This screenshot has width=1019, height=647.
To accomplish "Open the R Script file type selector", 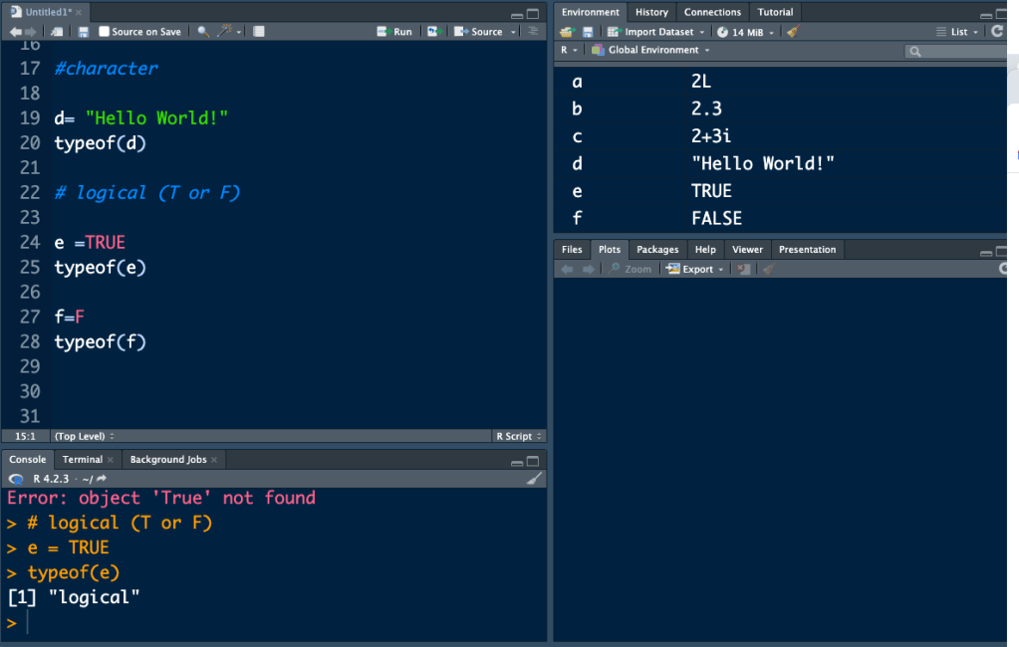I will pyautogui.click(x=518, y=436).
